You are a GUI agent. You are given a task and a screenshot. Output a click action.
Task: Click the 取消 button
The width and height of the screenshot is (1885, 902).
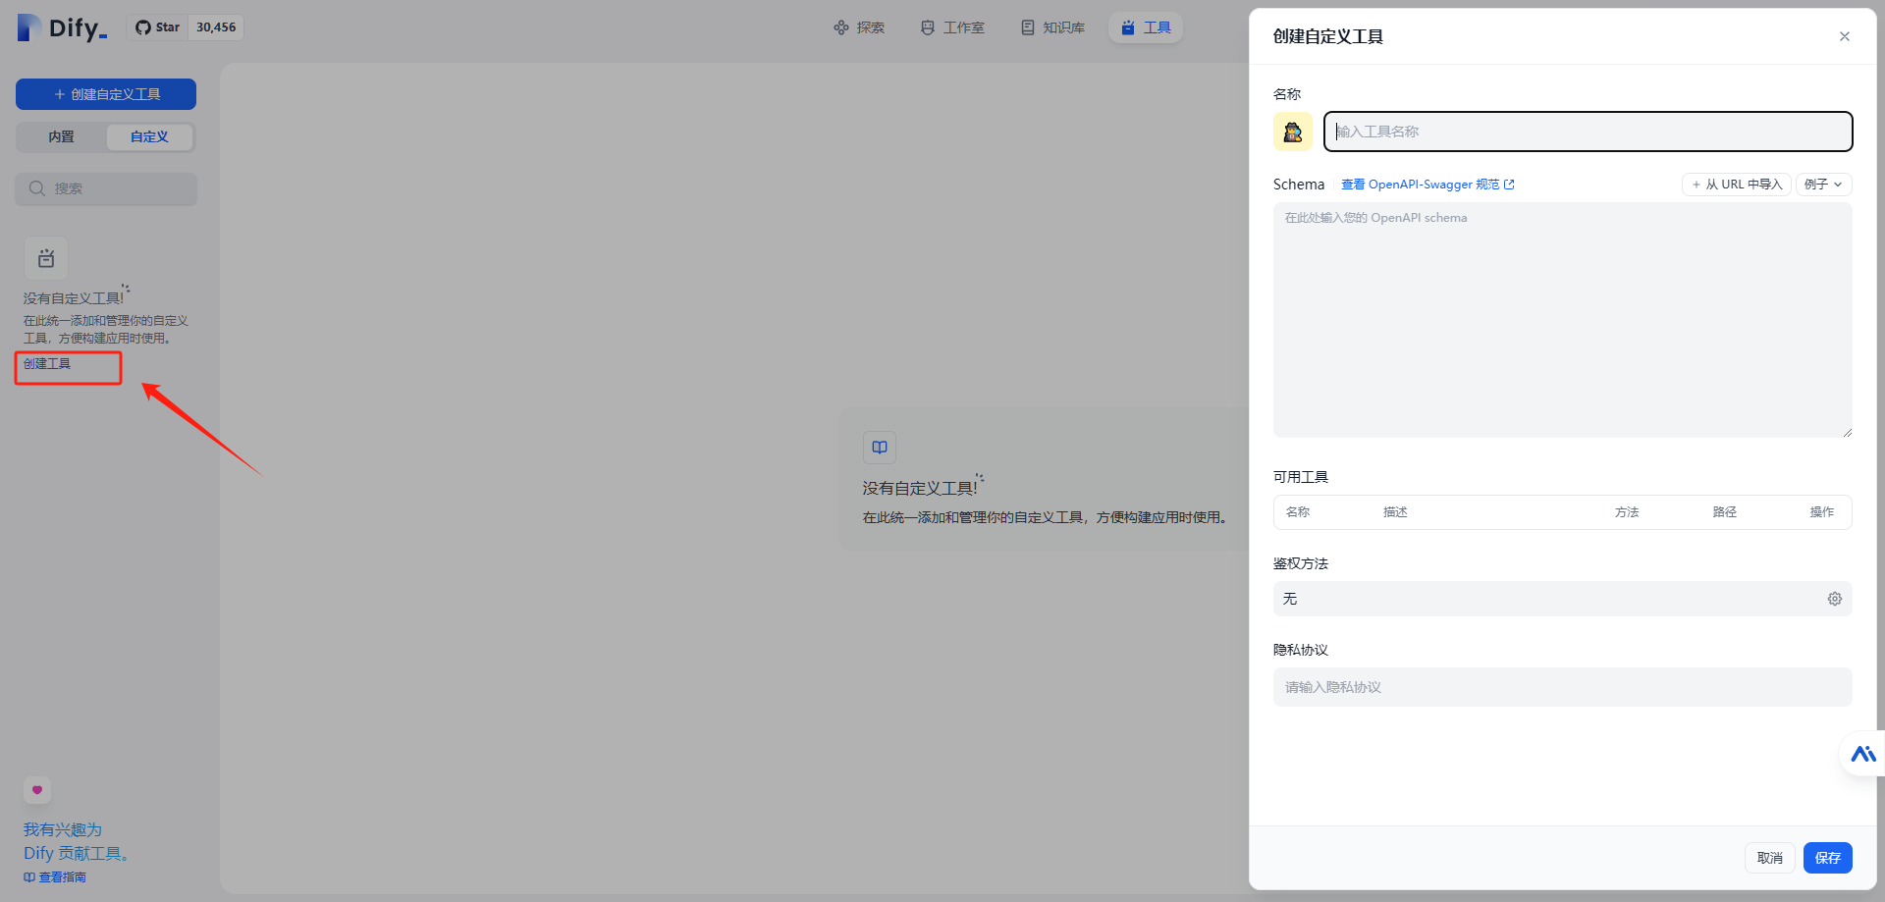(x=1769, y=858)
